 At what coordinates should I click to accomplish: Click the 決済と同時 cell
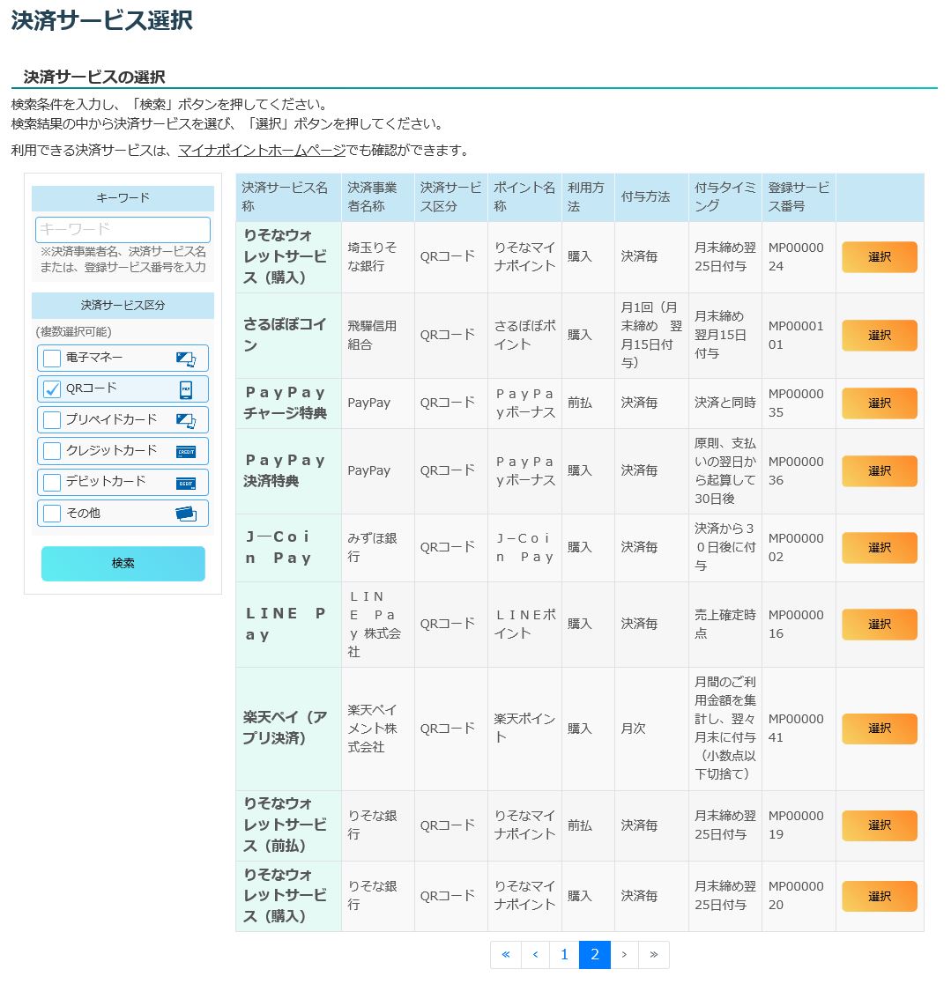(725, 403)
